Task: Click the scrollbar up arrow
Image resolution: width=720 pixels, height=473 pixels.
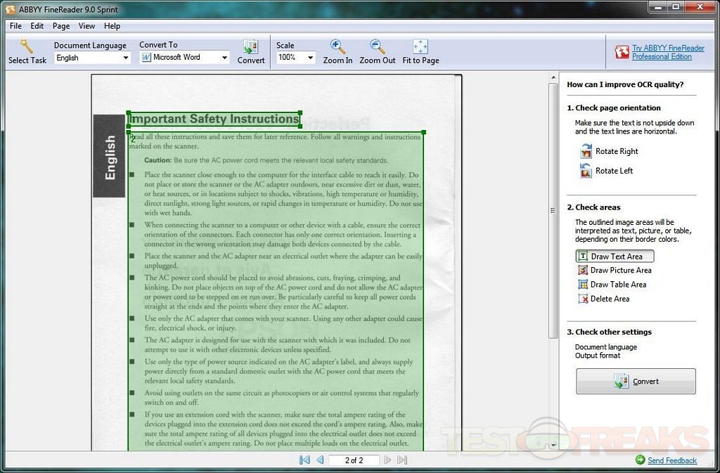Action: 553,77
